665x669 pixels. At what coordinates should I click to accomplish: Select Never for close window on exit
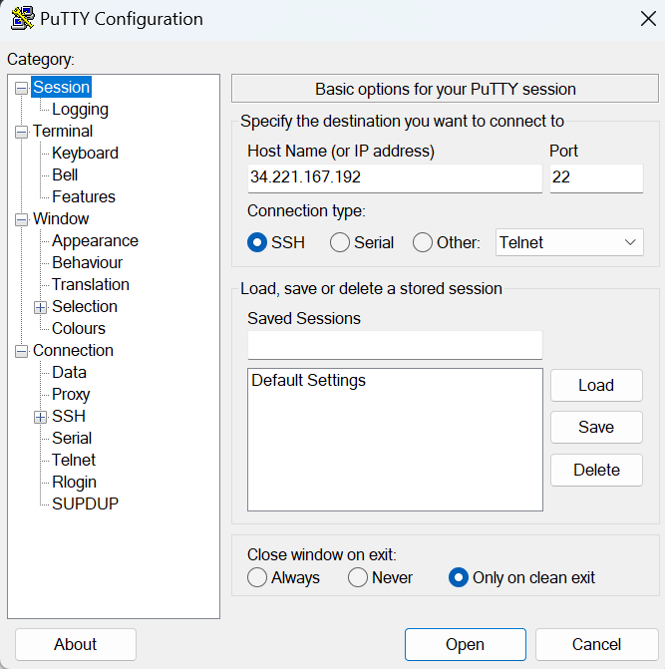[x=358, y=577]
